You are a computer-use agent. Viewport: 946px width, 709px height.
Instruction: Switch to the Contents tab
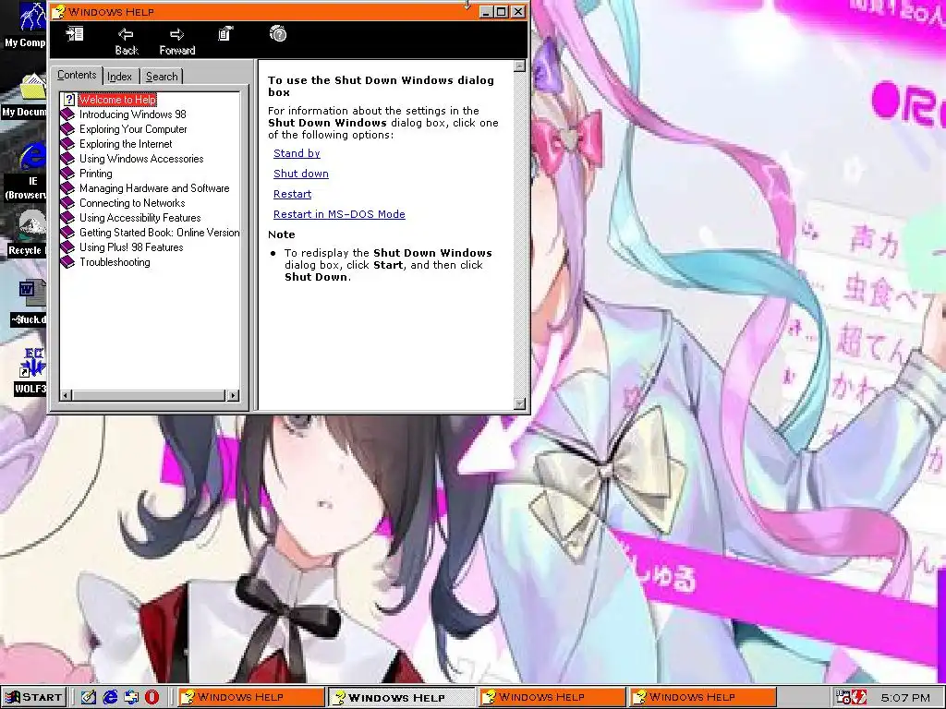point(77,76)
